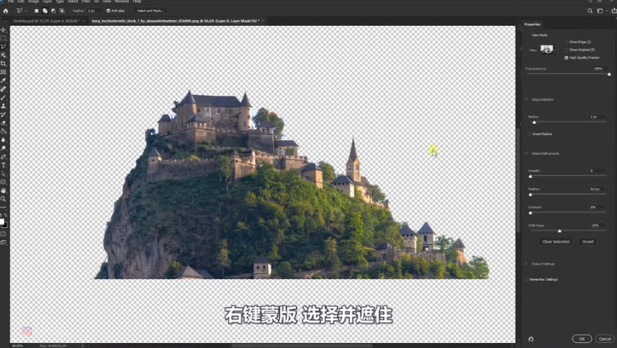
Task: Open the Select menu
Action: (x=73, y=2)
